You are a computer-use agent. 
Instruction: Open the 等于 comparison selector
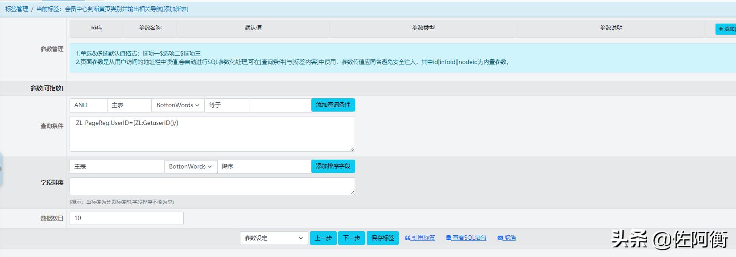[x=227, y=105]
